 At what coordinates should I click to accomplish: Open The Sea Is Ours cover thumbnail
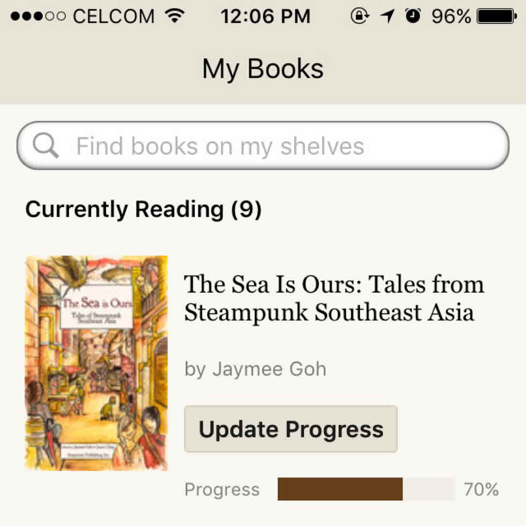(x=96, y=363)
